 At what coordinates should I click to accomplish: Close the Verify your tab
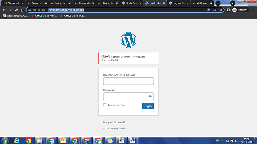[211, 3]
